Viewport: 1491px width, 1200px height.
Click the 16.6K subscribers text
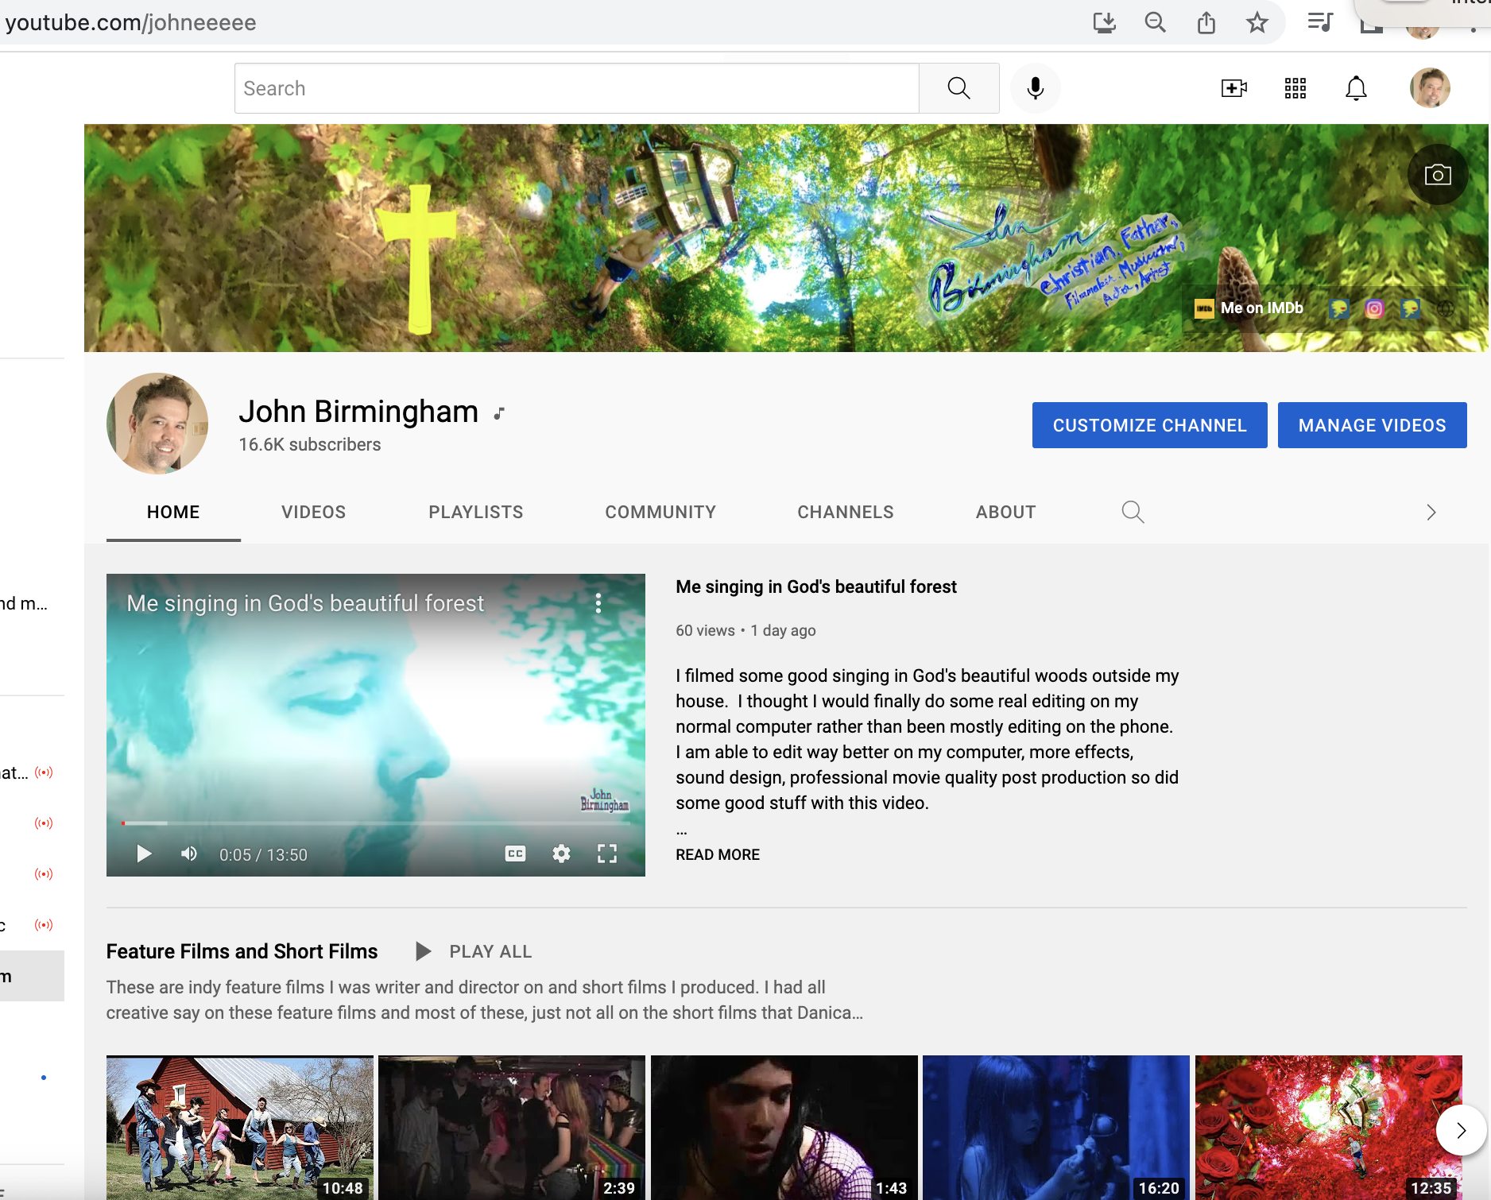pos(310,445)
